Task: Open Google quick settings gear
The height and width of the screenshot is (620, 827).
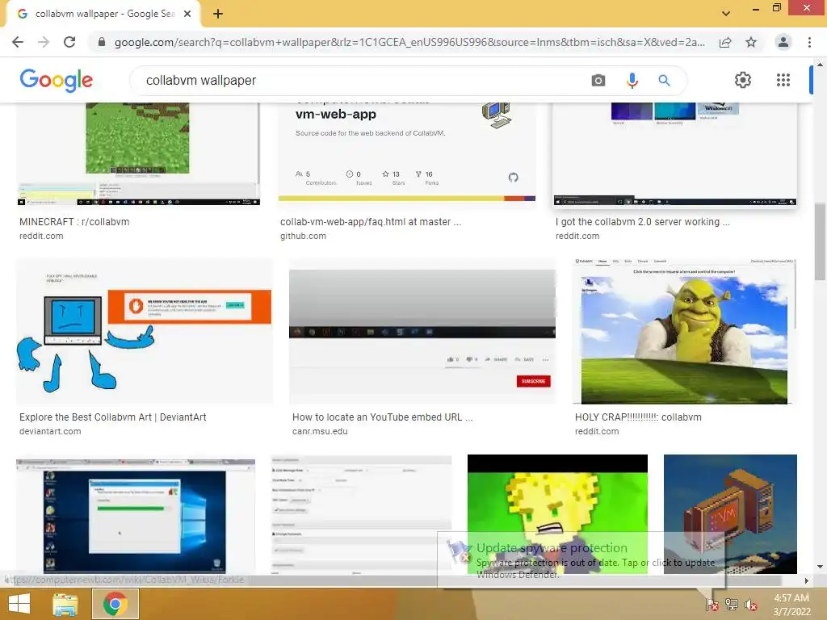Action: coord(743,80)
